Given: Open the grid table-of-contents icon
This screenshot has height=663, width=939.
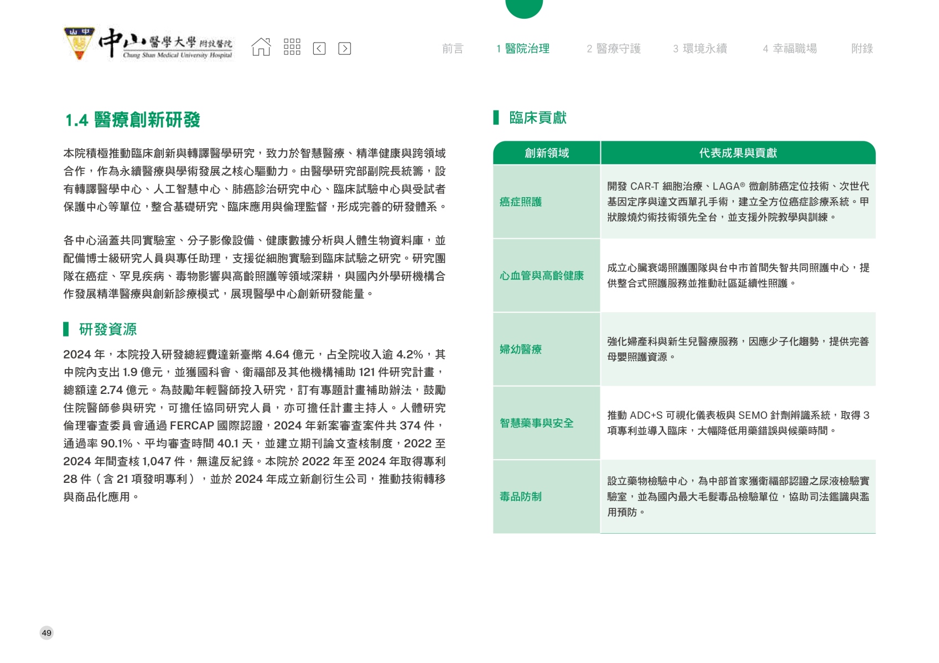Looking at the screenshot, I should (292, 48).
